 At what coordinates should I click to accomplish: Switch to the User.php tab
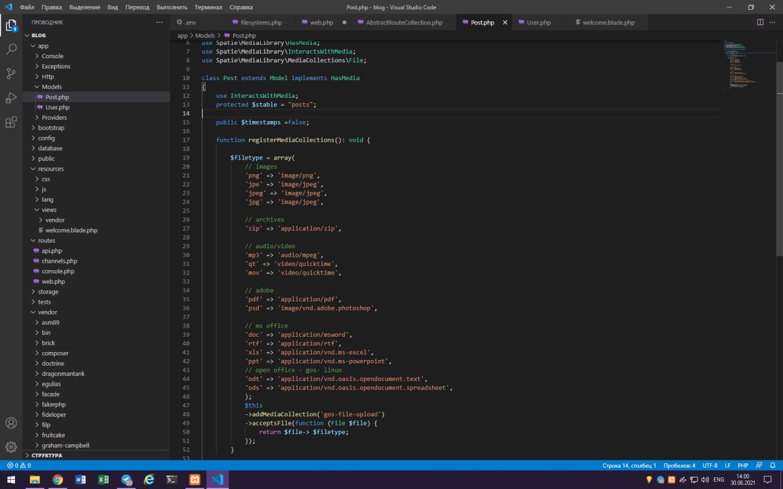(538, 23)
